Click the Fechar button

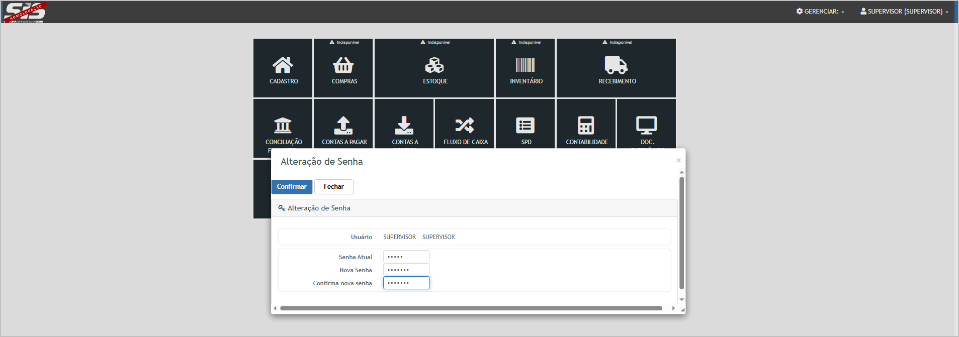[334, 187]
